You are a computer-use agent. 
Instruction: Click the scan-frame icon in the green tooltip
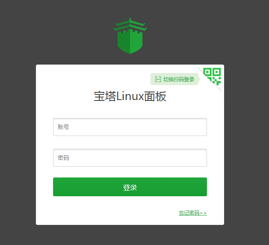point(158,79)
